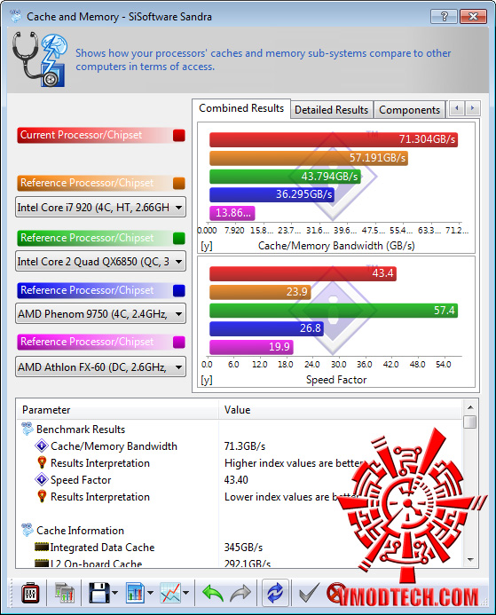Click the SiSoftware Sandra title bar icon
This screenshot has width=496, height=615.
(x=16, y=16)
